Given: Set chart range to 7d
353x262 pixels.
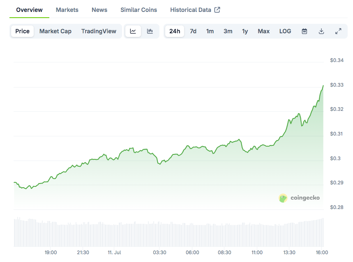Looking at the screenshot, I should (193, 31).
